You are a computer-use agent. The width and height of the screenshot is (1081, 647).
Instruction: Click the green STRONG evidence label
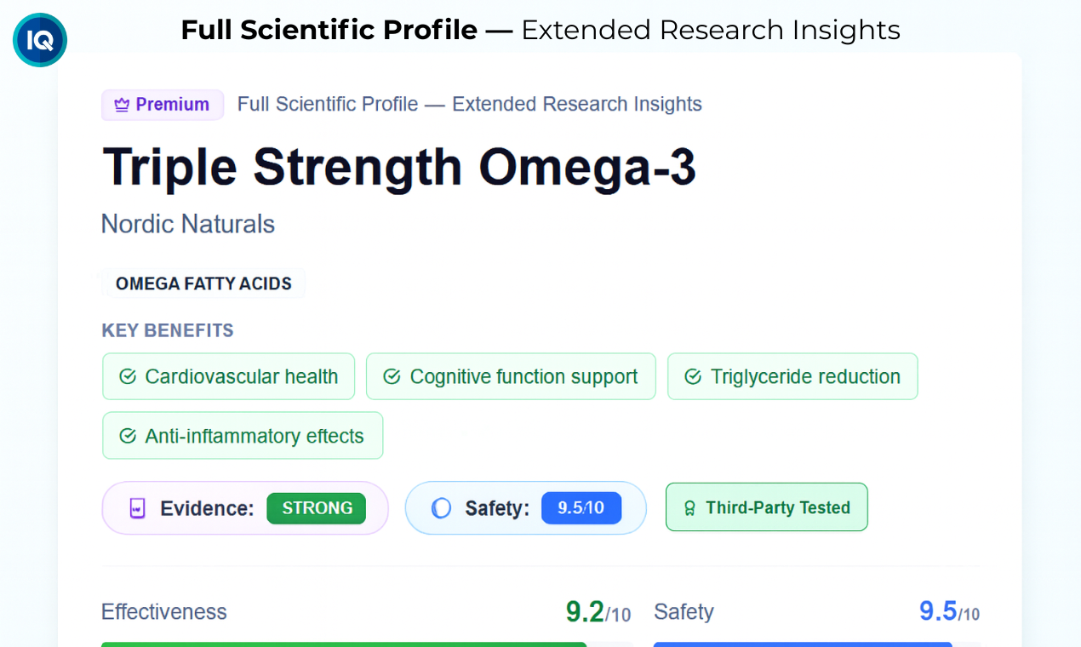click(x=317, y=508)
